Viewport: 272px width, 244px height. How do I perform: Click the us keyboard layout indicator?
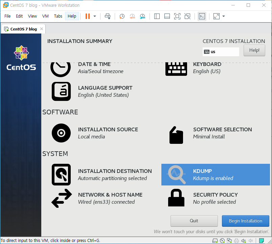221,52
